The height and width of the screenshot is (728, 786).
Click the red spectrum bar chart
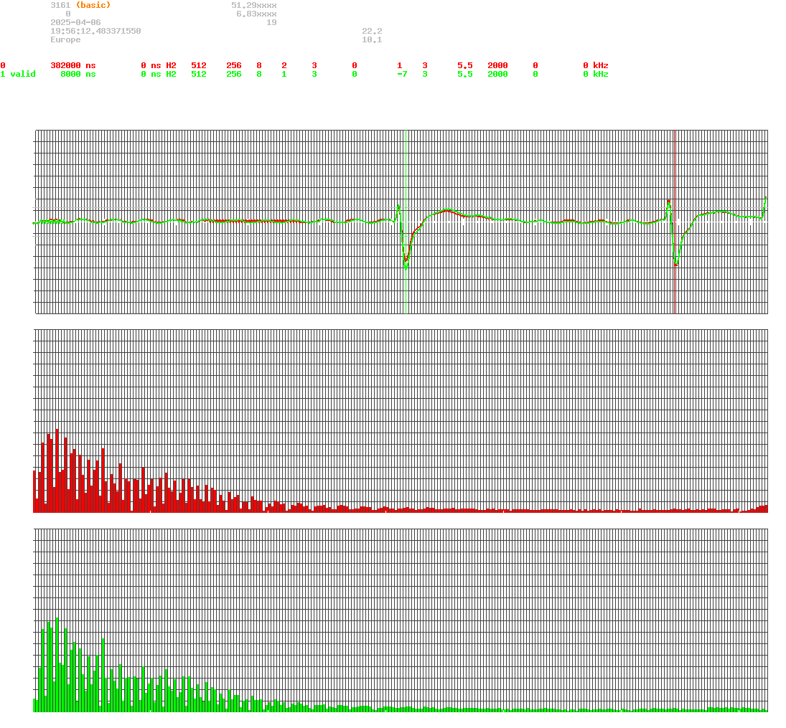401,421
